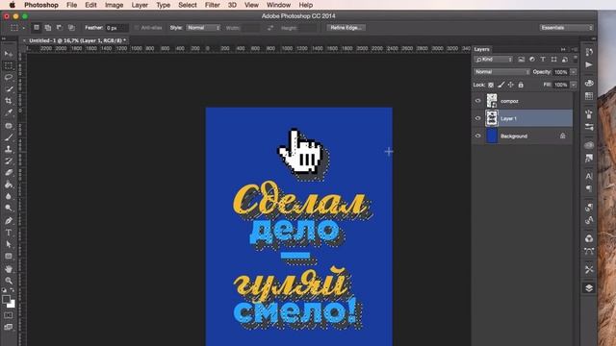
Task: Open the Kind filter dropdown
Action: [x=494, y=60]
